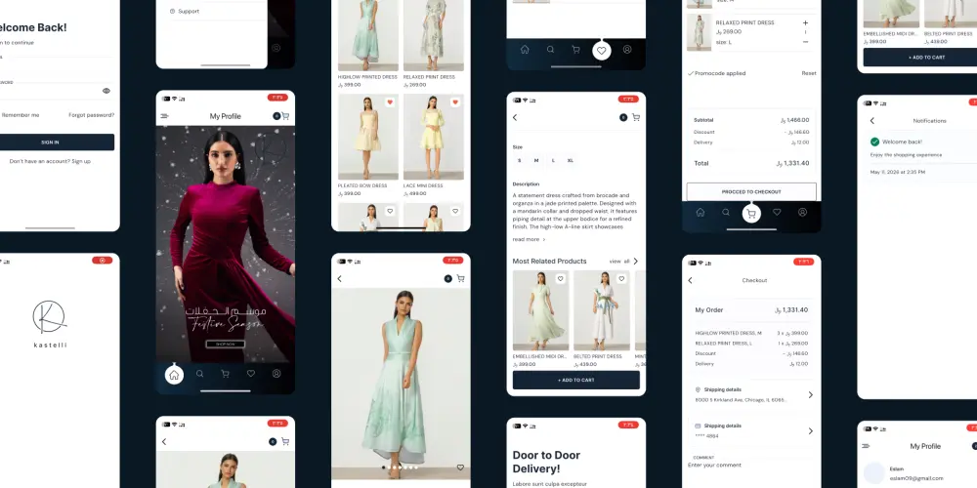This screenshot has width=977, height=488.
Task: Open Support menu entry
Action: click(x=185, y=11)
